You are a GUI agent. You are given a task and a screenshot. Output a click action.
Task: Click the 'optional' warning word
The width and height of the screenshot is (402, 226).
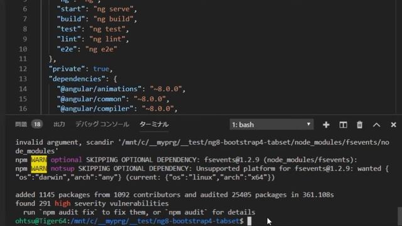(x=66, y=160)
